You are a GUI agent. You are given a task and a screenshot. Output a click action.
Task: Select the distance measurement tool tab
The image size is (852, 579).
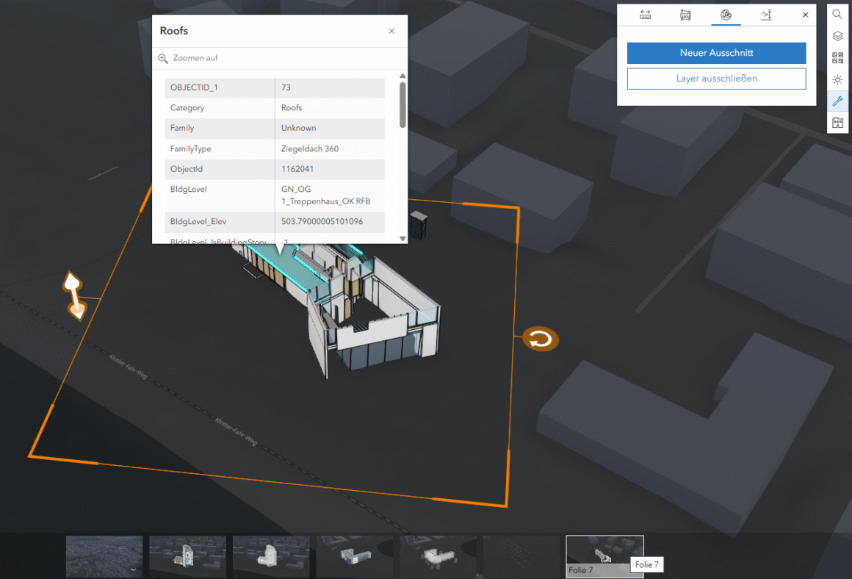click(x=645, y=15)
